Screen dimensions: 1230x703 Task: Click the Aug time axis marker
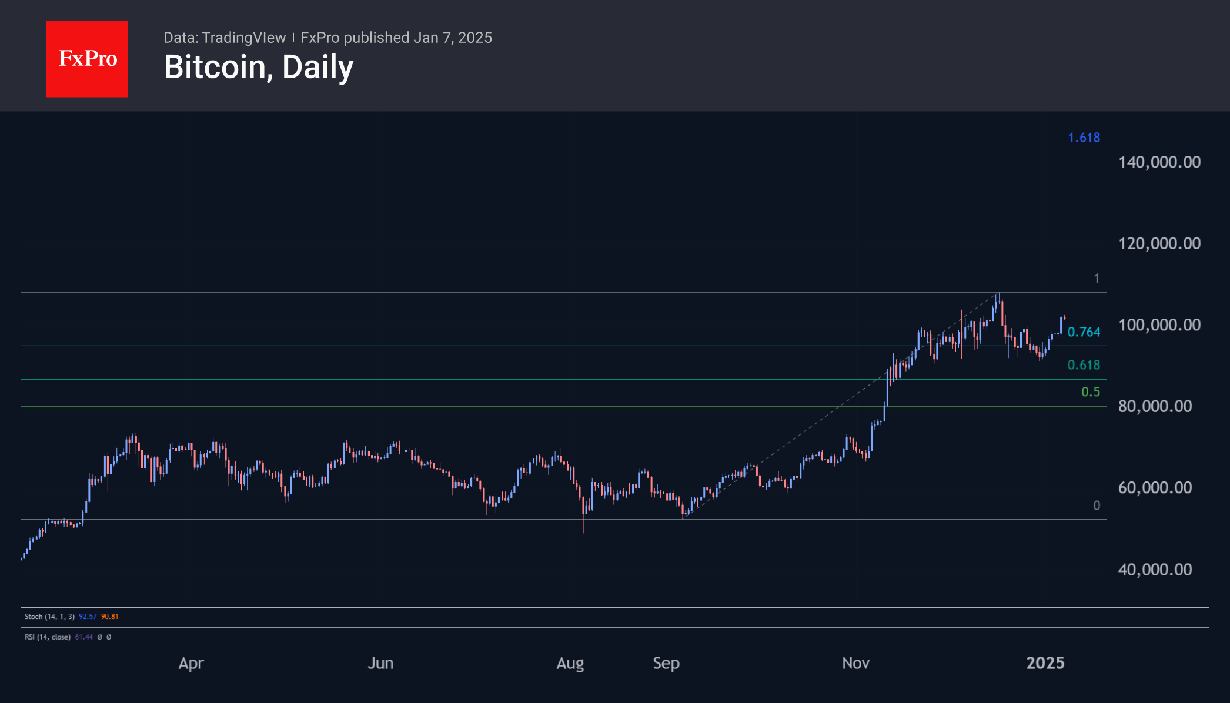(570, 664)
